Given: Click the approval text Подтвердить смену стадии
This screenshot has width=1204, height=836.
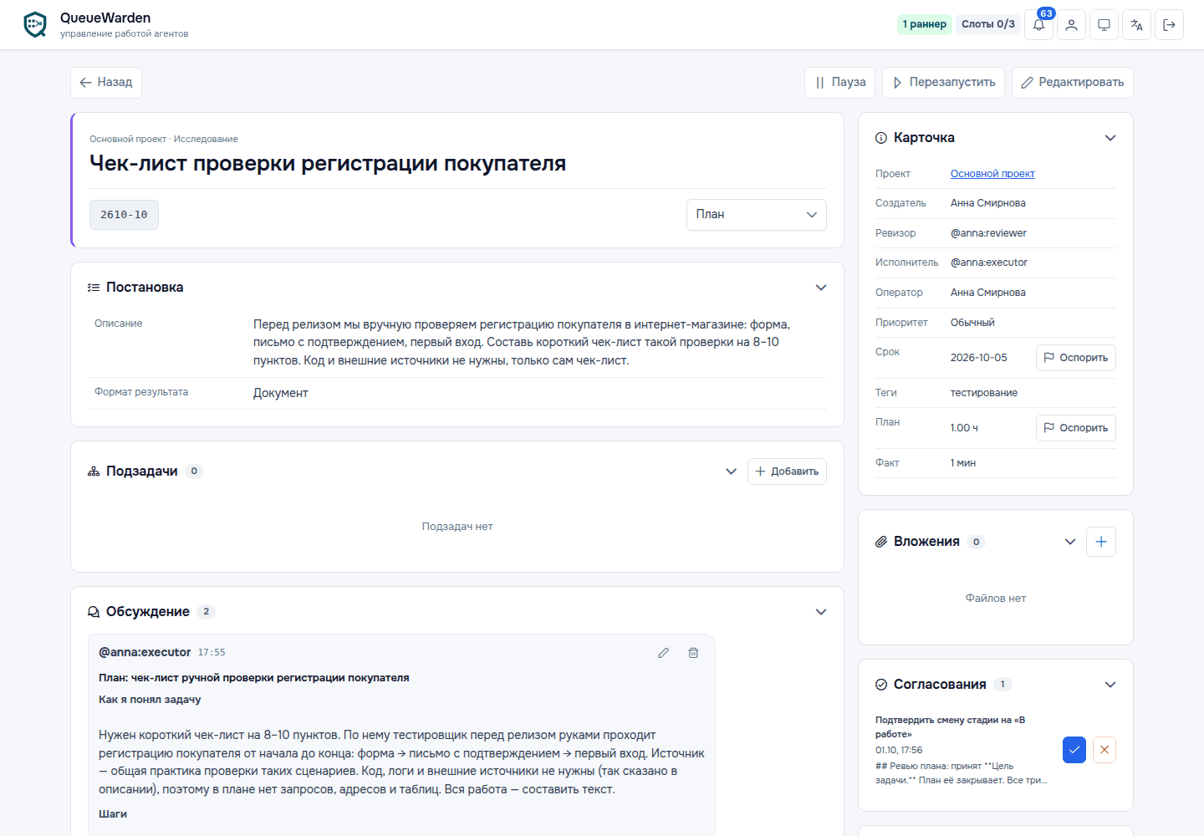Looking at the screenshot, I should [x=950, y=727].
